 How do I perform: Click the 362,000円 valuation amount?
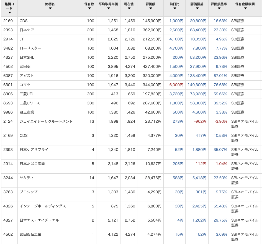[x=152, y=30]
